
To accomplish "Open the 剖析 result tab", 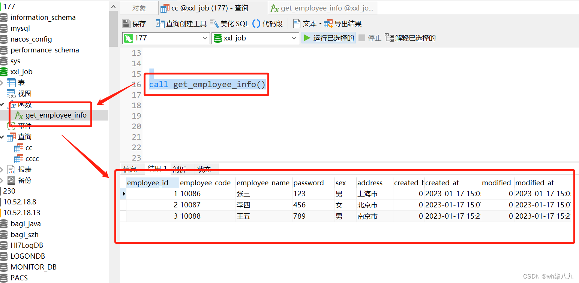I will coord(183,169).
